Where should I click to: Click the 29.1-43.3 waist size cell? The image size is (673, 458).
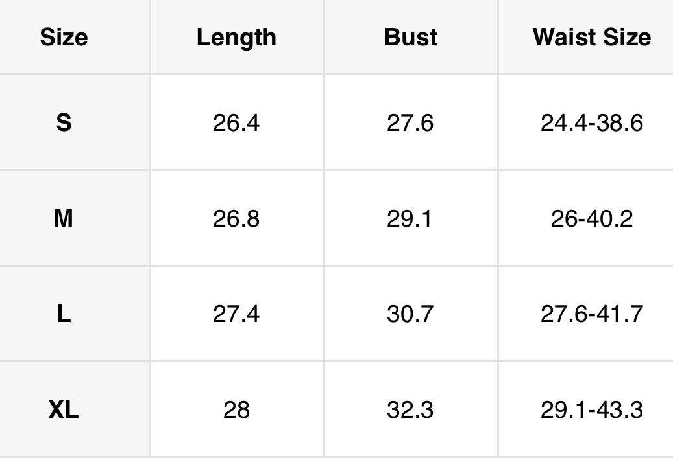pos(591,410)
